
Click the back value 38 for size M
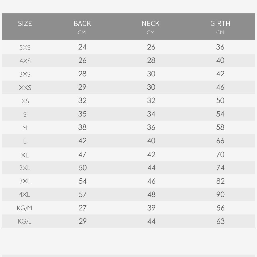(82, 127)
